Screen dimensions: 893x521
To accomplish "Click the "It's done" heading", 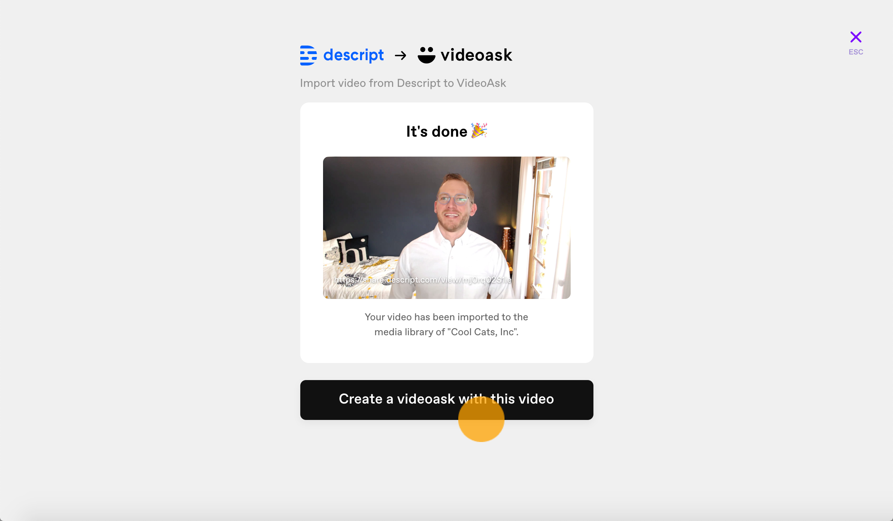I will [x=437, y=131].
